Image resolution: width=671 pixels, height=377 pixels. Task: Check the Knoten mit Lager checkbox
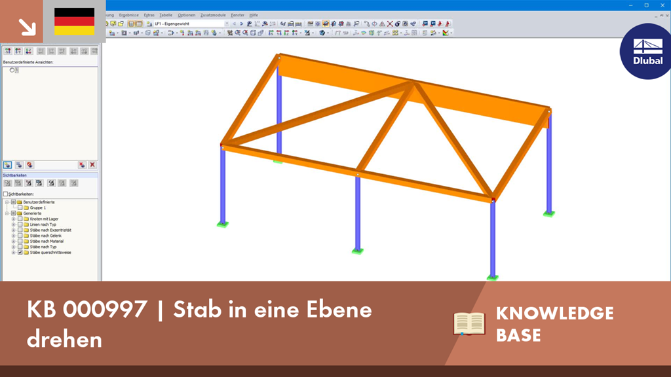tap(20, 219)
